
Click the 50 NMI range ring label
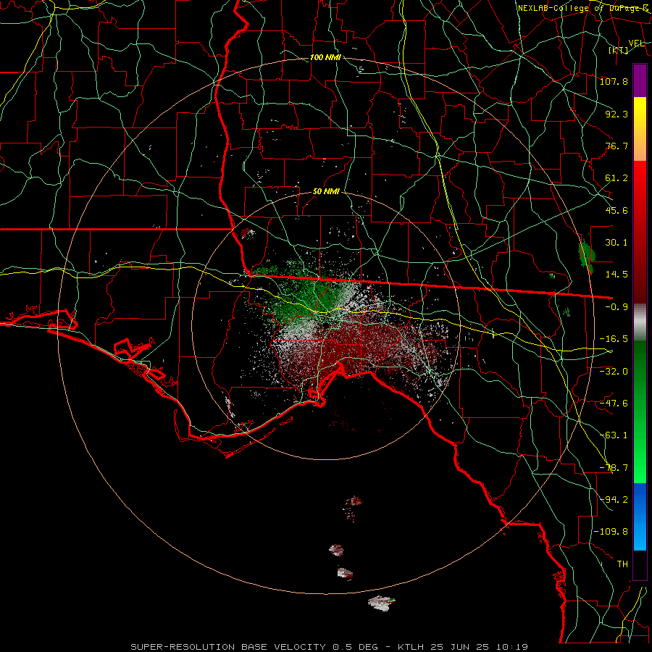pyautogui.click(x=326, y=192)
